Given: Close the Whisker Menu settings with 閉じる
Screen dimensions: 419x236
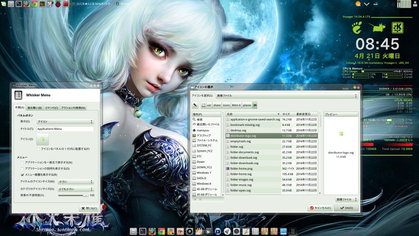Looking at the screenshot, I should (89, 208).
